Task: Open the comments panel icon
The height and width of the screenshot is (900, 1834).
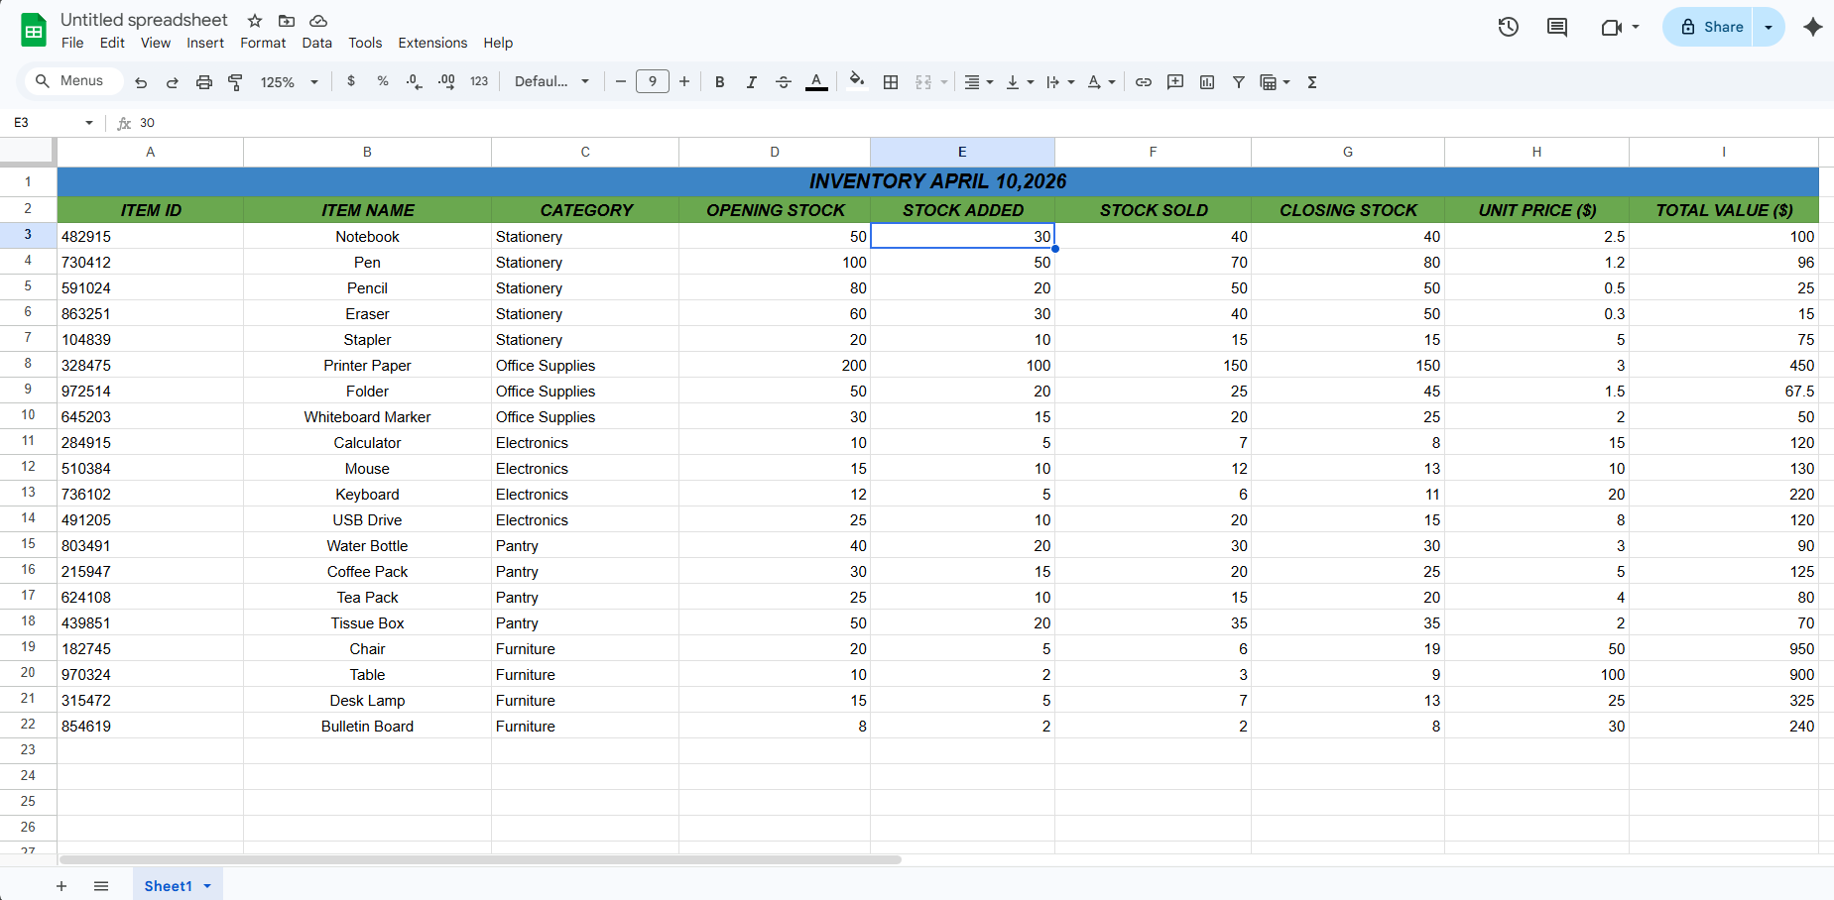Action: (x=1557, y=27)
